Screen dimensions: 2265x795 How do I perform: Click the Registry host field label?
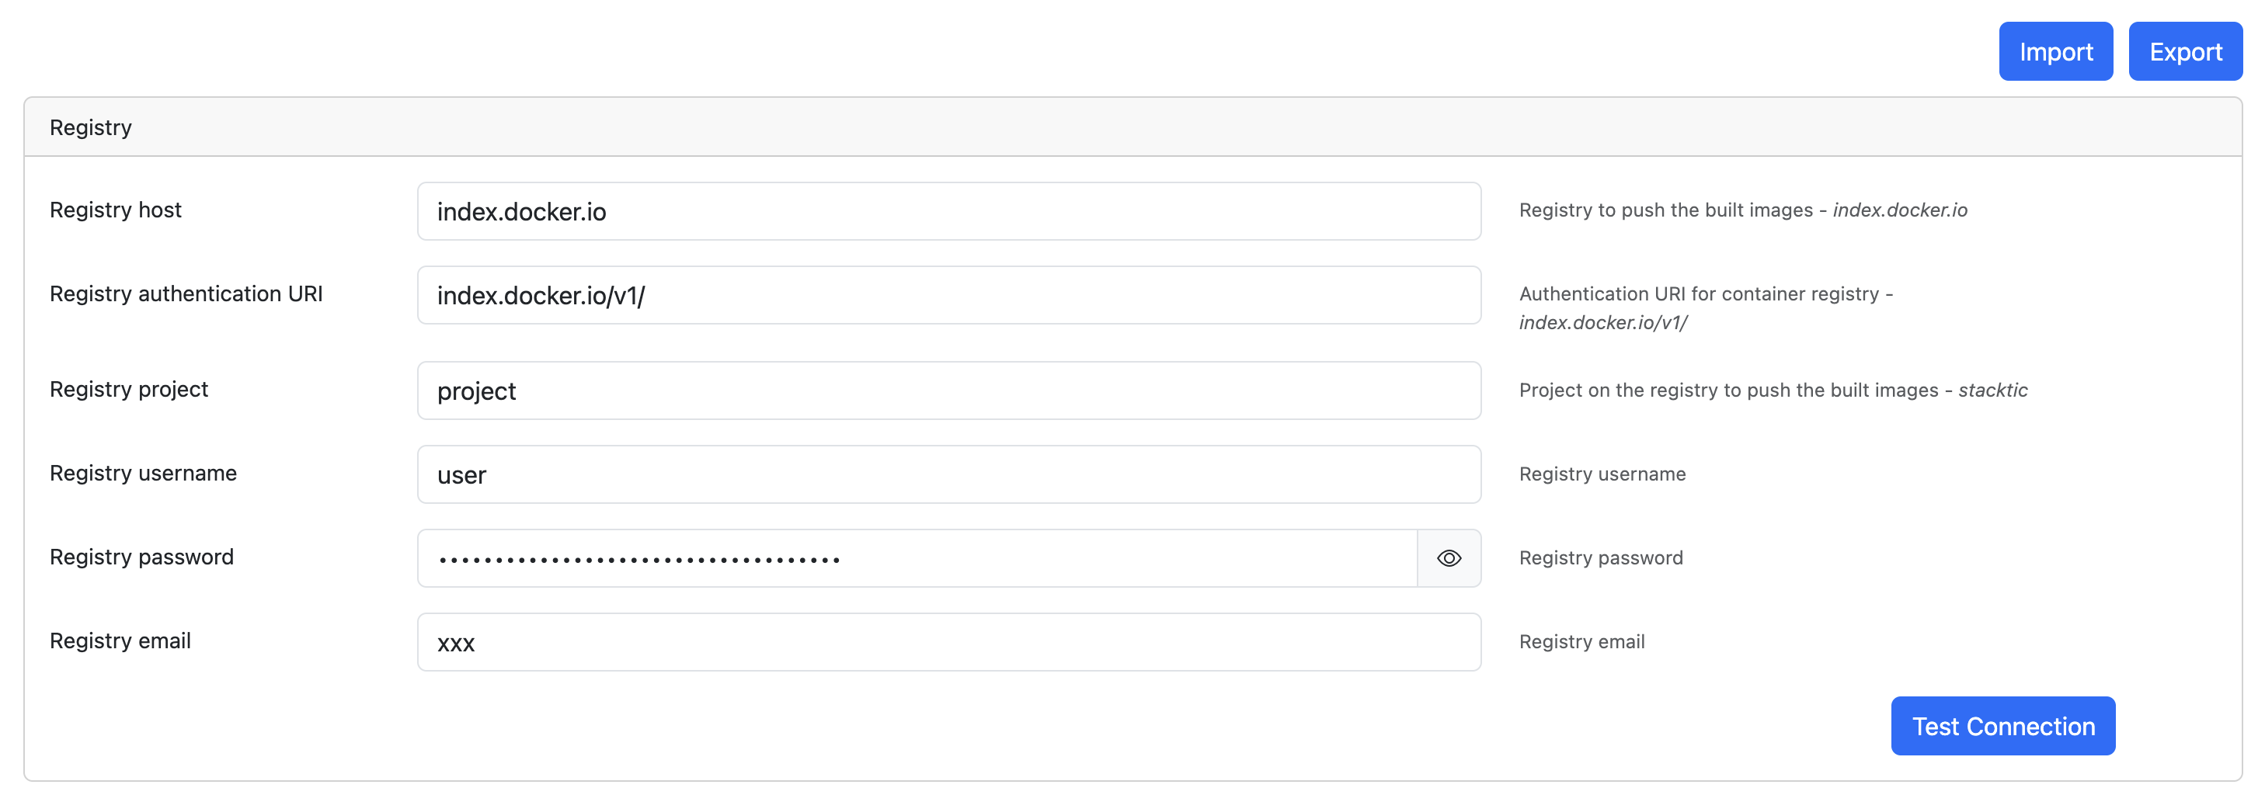click(x=115, y=210)
